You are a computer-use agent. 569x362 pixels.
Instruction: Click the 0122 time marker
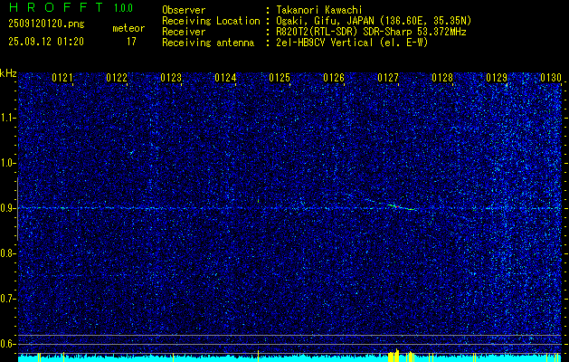click(117, 78)
